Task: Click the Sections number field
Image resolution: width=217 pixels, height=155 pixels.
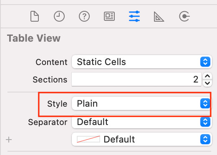Action: pyautogui.click(x=136, y=79)
